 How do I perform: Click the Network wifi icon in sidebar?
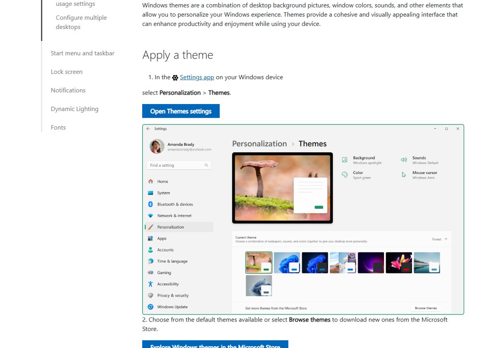(x=150, y=215)
